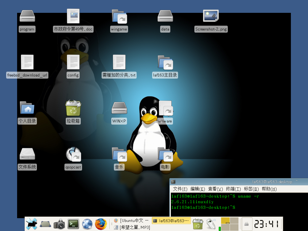308x231 pixels.
Task: Open the 查看(V) menu in terminal
Action: tap(215, 189)
